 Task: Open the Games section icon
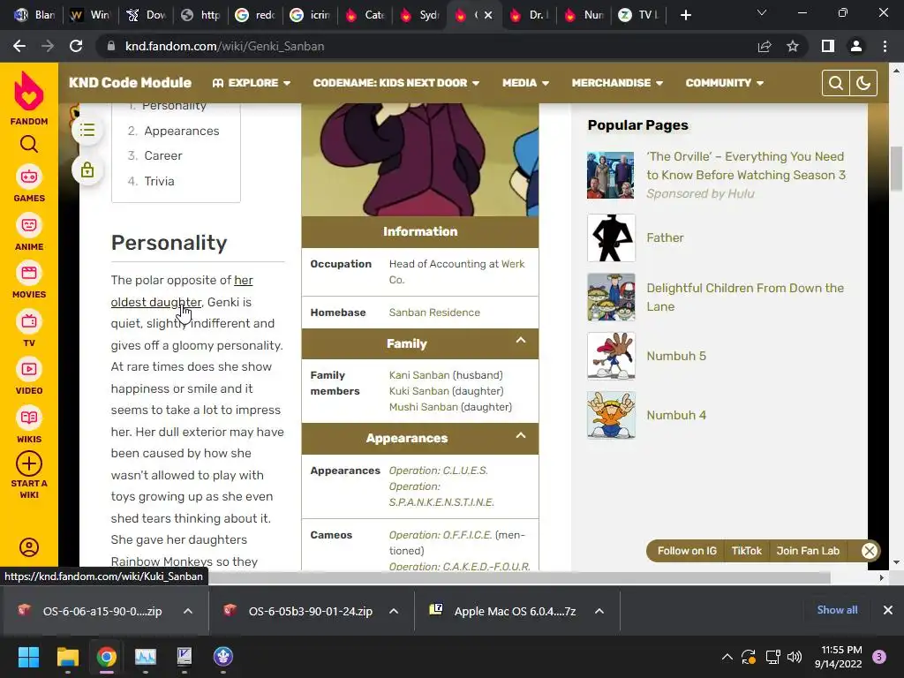(29, 177)
